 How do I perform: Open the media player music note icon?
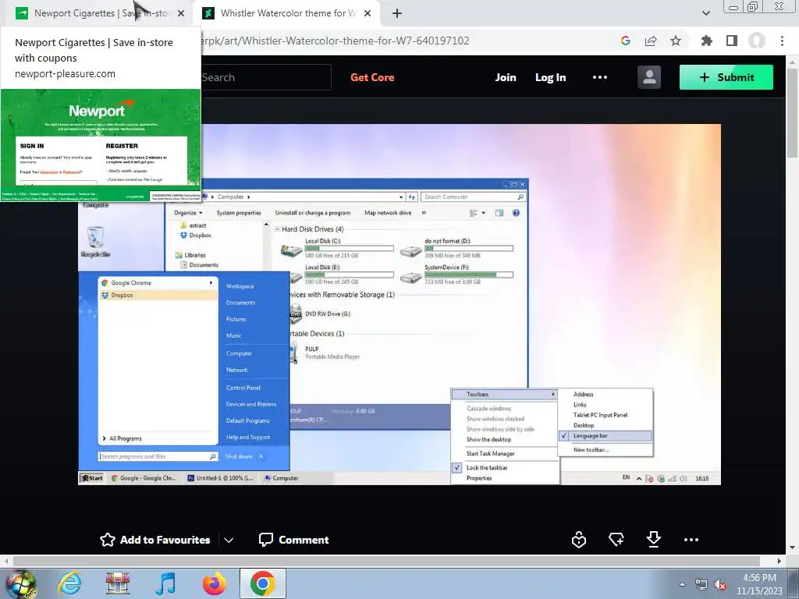[x=165, y=583]
